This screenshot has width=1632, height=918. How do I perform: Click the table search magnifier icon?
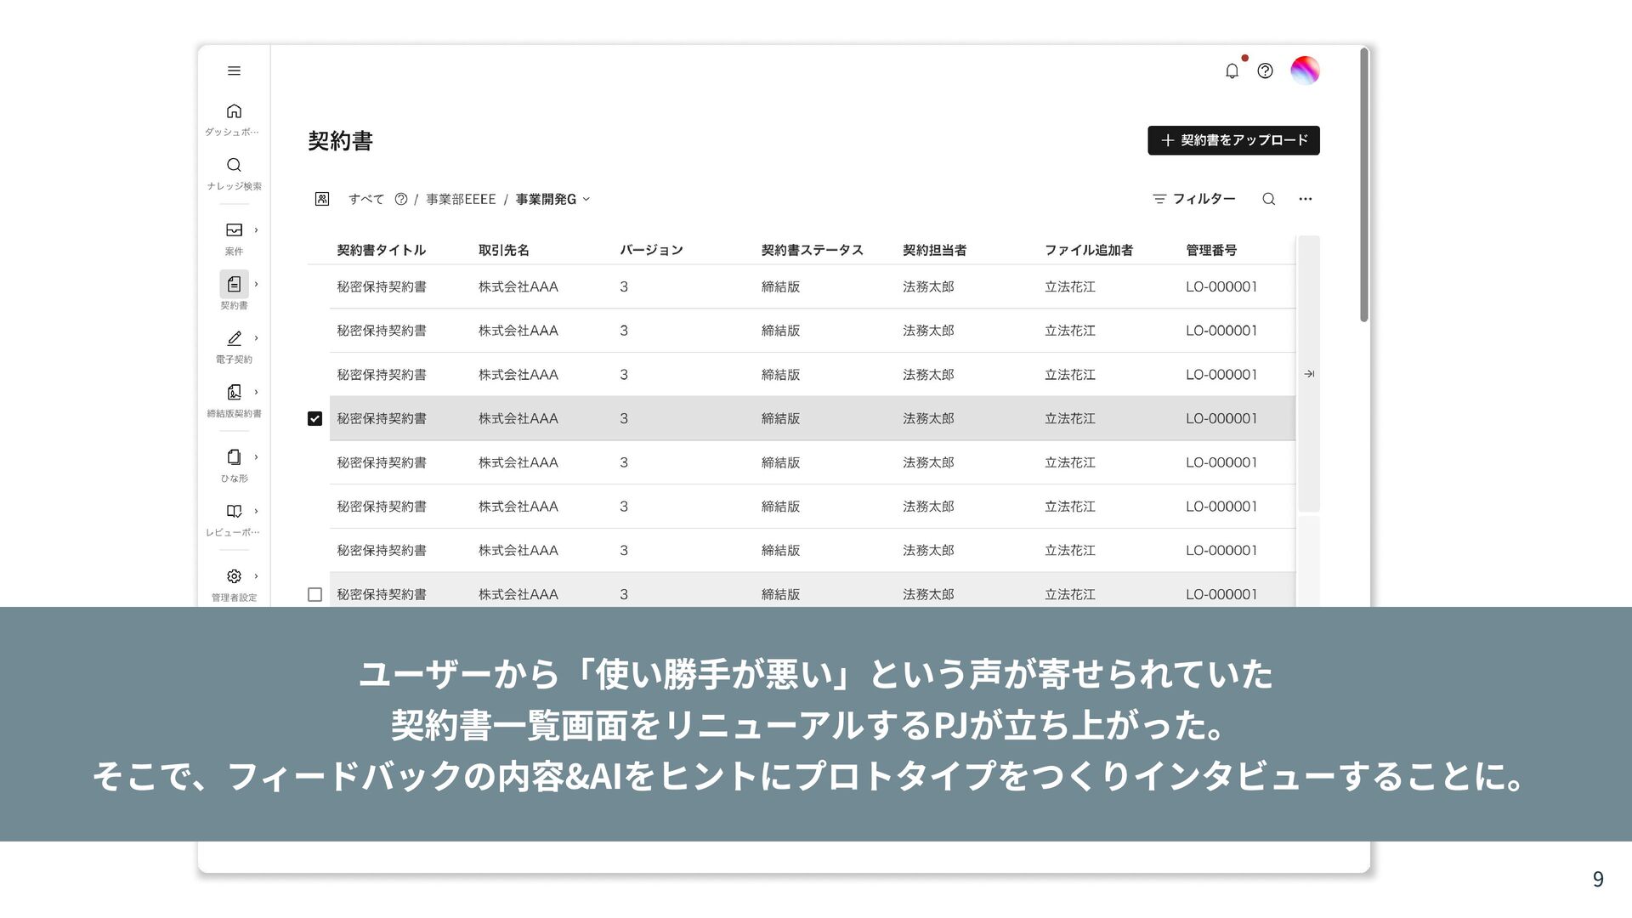1268,199
